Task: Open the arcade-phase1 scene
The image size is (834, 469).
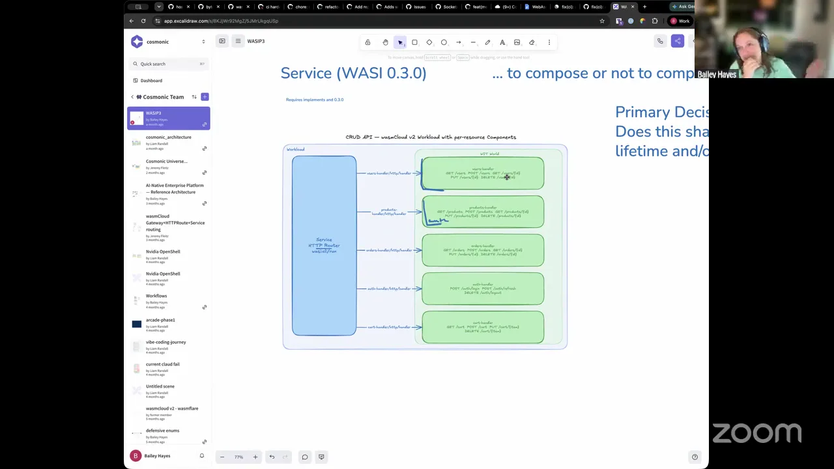Action: coord(169,324)
